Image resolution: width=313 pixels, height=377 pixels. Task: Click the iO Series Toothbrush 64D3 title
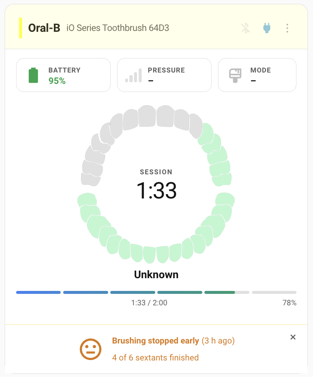coord(117,28)
